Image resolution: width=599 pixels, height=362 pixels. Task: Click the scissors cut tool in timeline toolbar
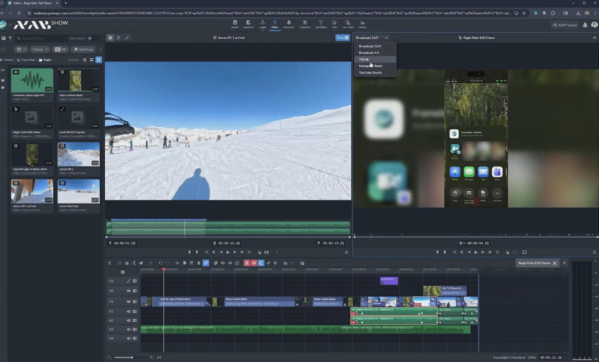(177, 263)
